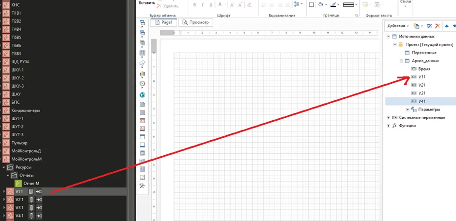
Task: Open the Действия dropdown menu
Action: click(397, 26)
